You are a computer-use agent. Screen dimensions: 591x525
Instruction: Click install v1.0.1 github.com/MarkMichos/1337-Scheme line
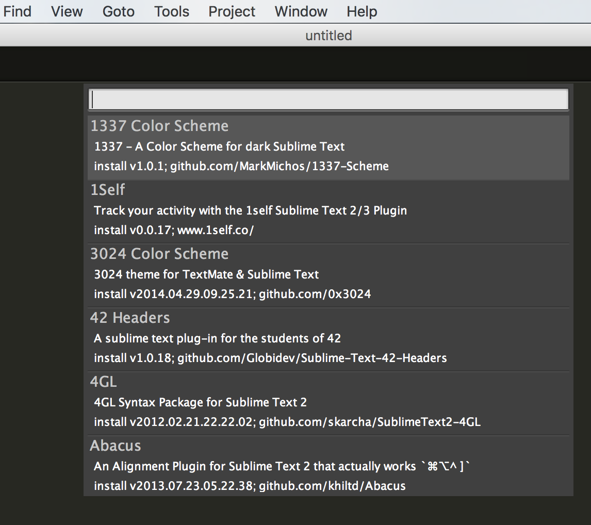[241, 166]
